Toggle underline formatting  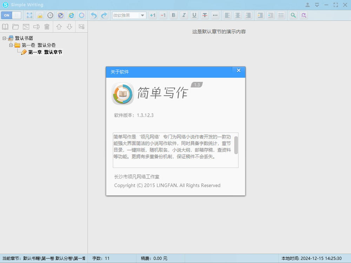coord(194,15)
